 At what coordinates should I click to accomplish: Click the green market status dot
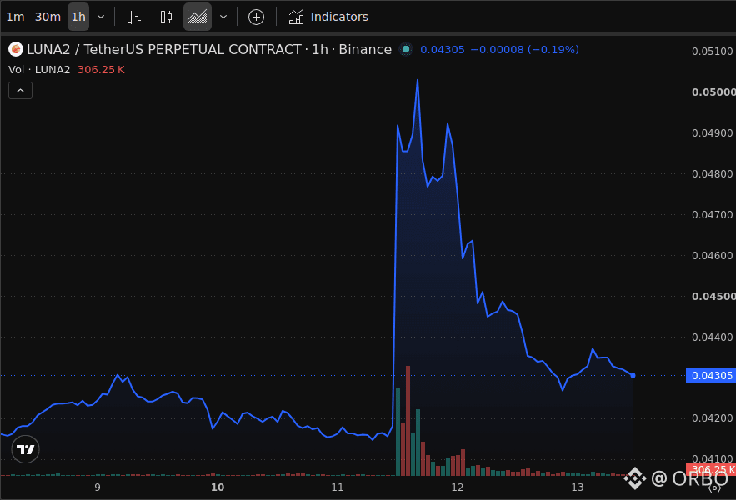[x=406, y=49]
